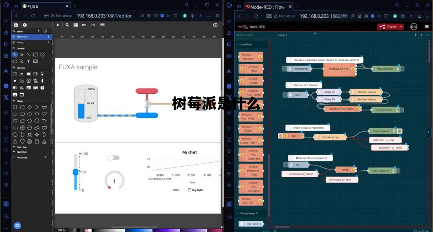The image size is (433, 232).
Task: Toggle msg.payload debug after write node
Action: [x=398, y=171]
